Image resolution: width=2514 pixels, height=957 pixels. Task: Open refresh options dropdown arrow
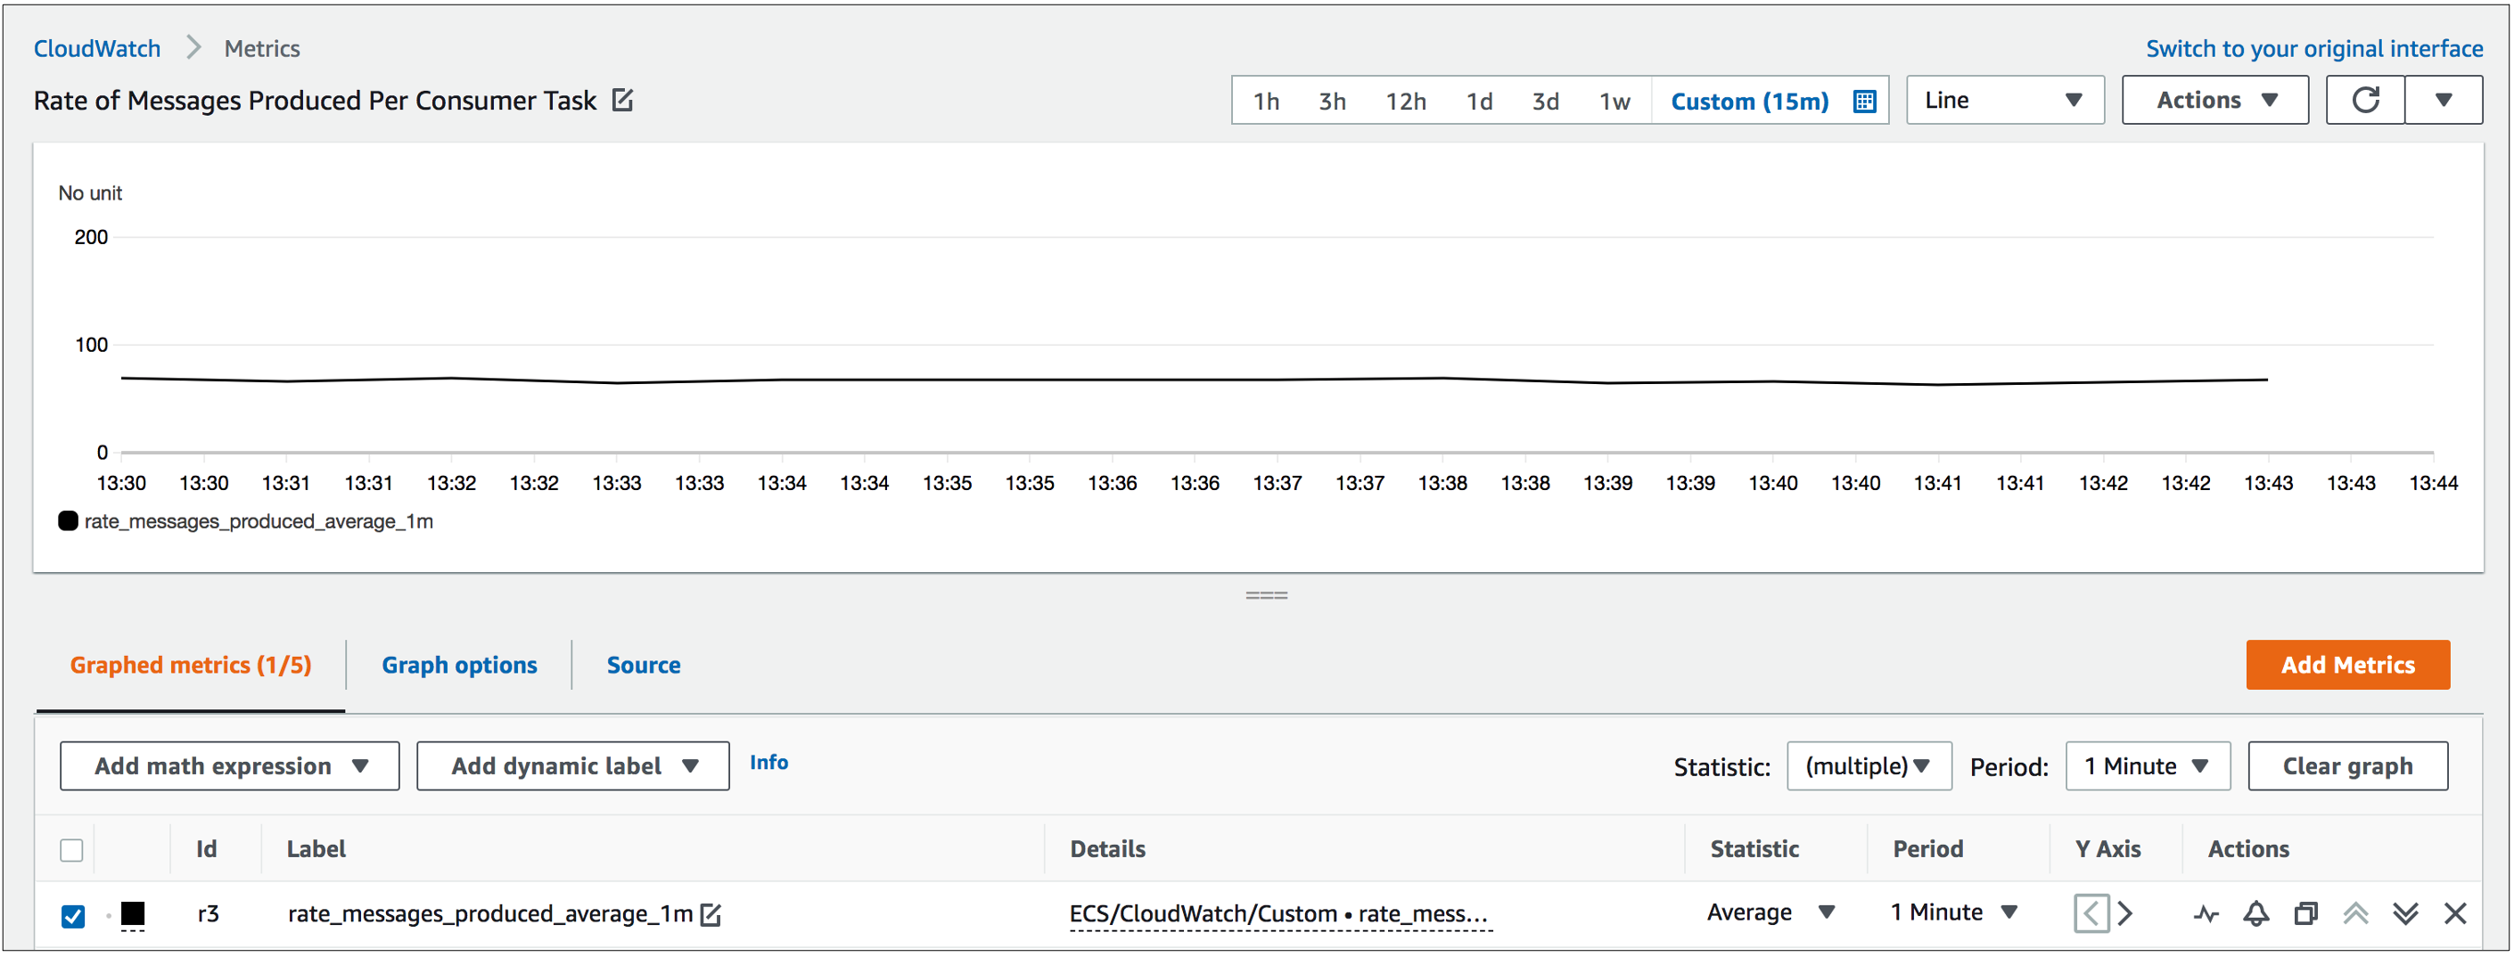click(x=2444, y=101)
